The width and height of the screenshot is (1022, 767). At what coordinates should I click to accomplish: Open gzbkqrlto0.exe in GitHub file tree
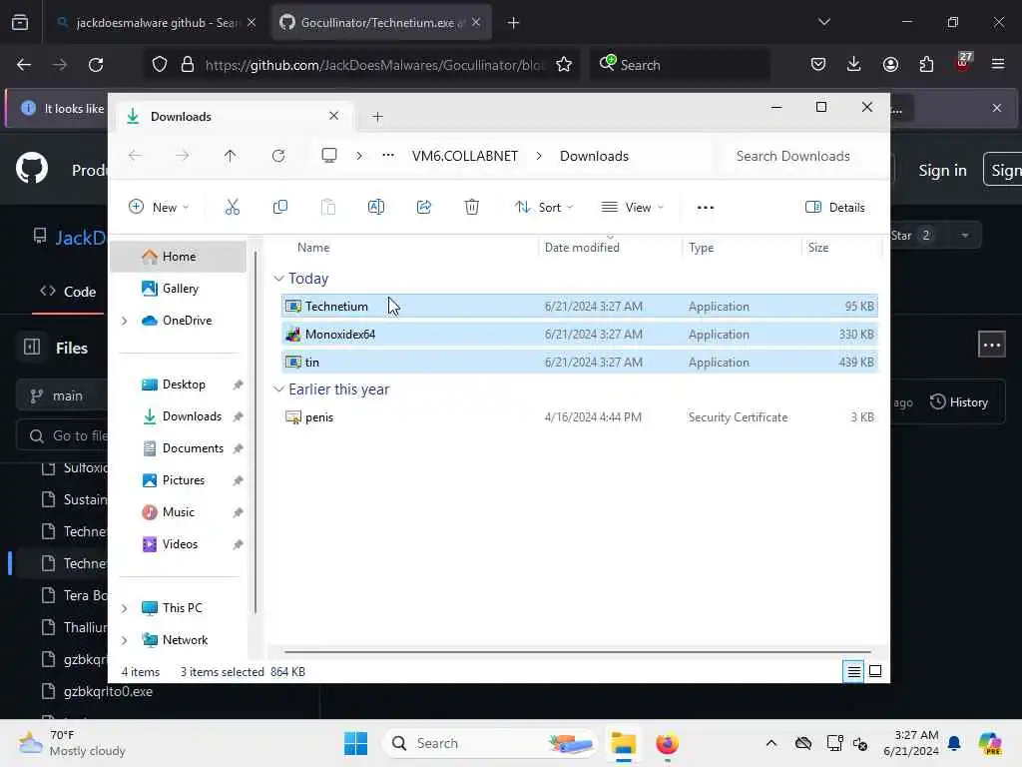coord(108,691)
